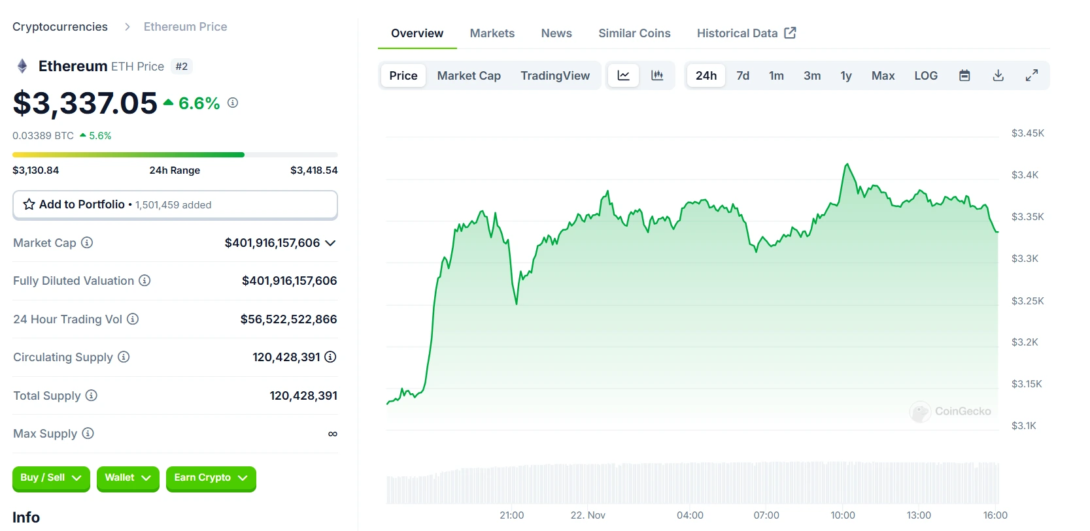1090x531 pixels.
Task: Click the volume bars below the chart
Action: click(693, 483)
